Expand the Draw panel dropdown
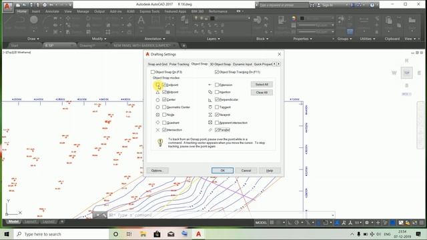The image size is (427, 240). 33,39
